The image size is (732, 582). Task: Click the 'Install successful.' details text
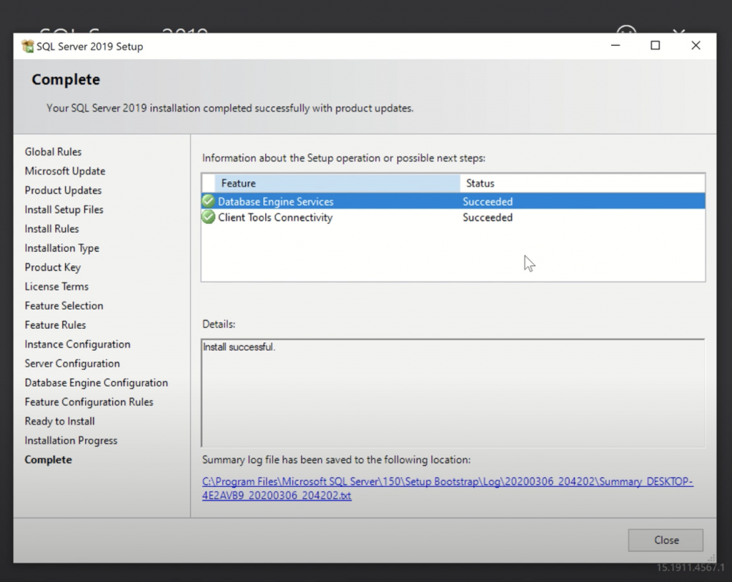coord(239,347)
